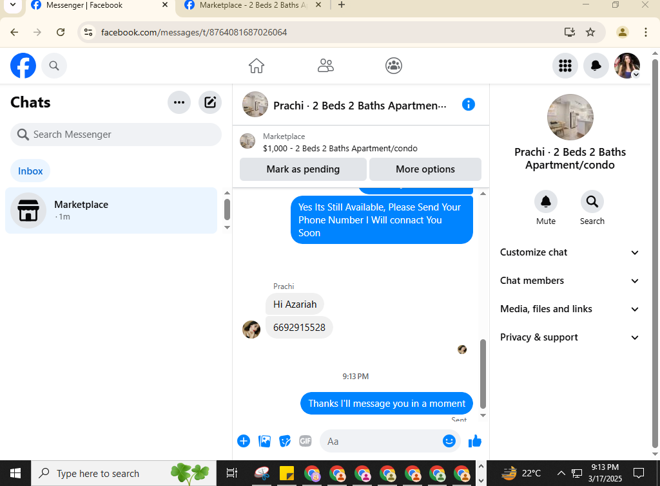The image size is (660, 486).
Task: Open the Marketplace chat in list
Action: (x=111, y=210)
